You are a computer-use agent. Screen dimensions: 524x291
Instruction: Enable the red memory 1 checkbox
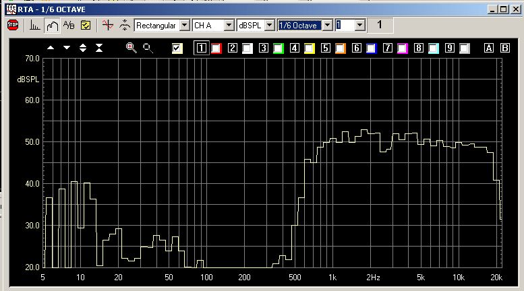tap(216, 48)
